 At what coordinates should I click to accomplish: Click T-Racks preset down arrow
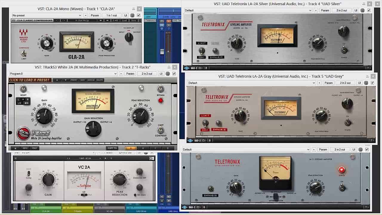pyautogui.click(x=66, y=80)
